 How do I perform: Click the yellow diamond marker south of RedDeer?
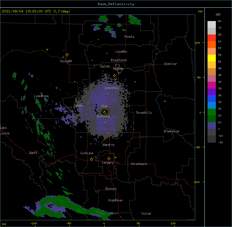pos(115,76)
